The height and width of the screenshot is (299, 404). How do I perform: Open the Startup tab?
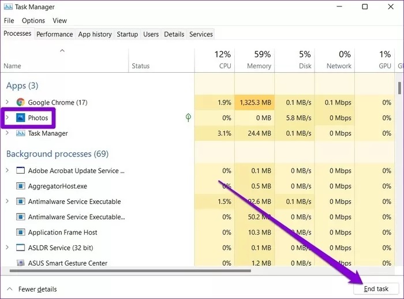(x=127, y=34)
